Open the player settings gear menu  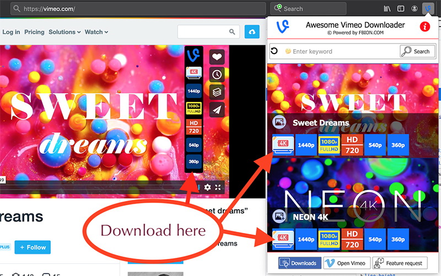click(x=207, y=187)
